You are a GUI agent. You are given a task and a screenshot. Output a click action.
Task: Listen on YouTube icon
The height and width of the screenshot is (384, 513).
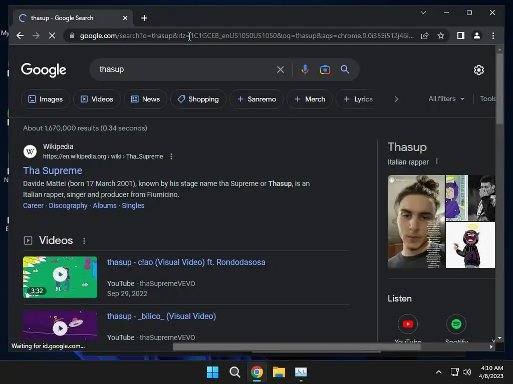(x=408, y=324)
